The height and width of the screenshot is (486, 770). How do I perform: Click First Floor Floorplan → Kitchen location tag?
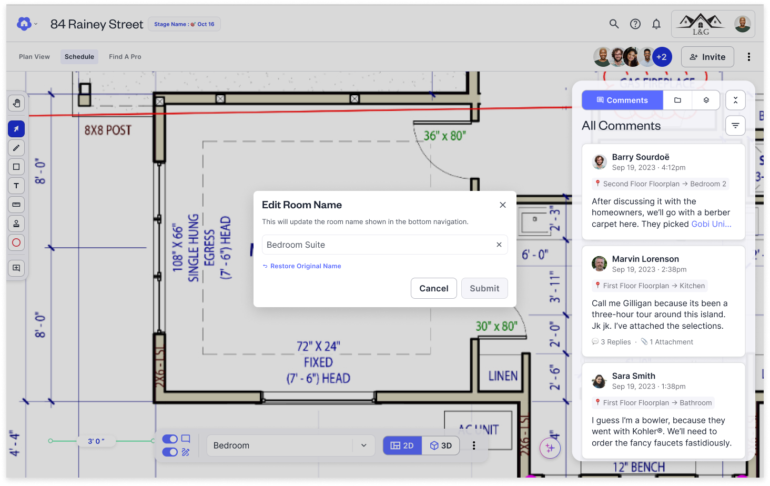point(650,286)
